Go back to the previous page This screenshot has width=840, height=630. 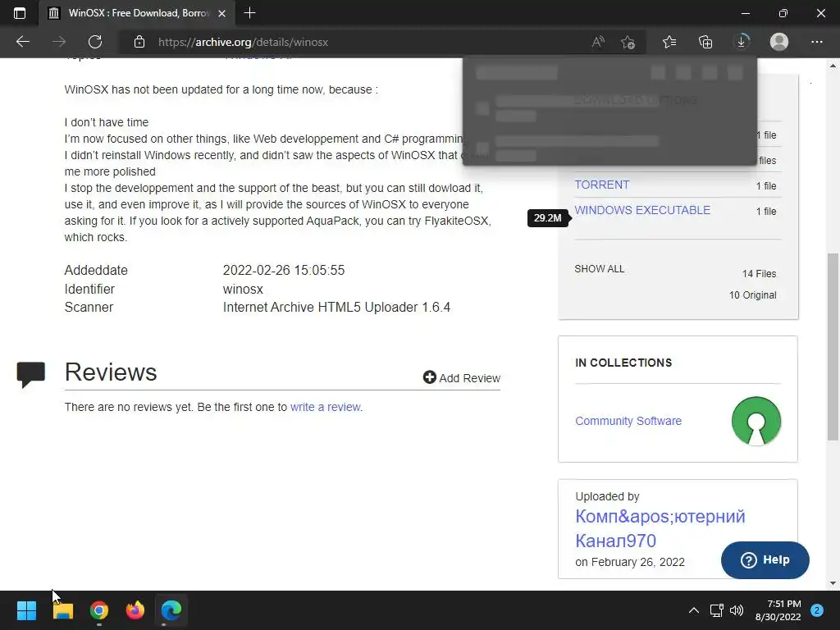coord(22,42)
